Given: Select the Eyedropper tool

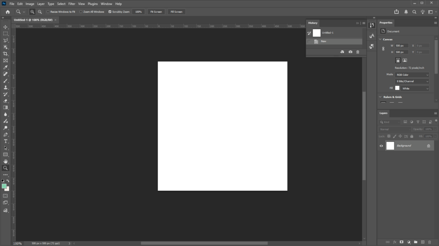Looking at the screenshot, I should [6, 67].
